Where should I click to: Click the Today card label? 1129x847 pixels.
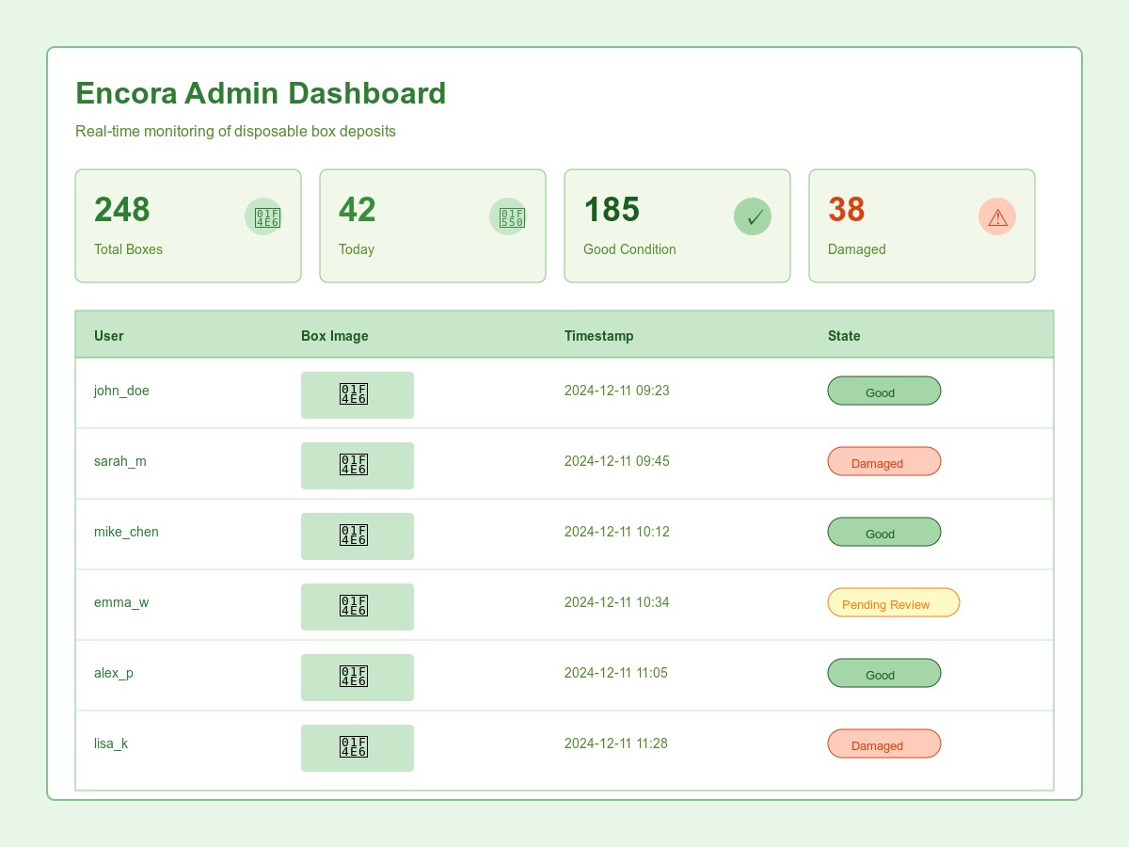[x=357, y=249]
